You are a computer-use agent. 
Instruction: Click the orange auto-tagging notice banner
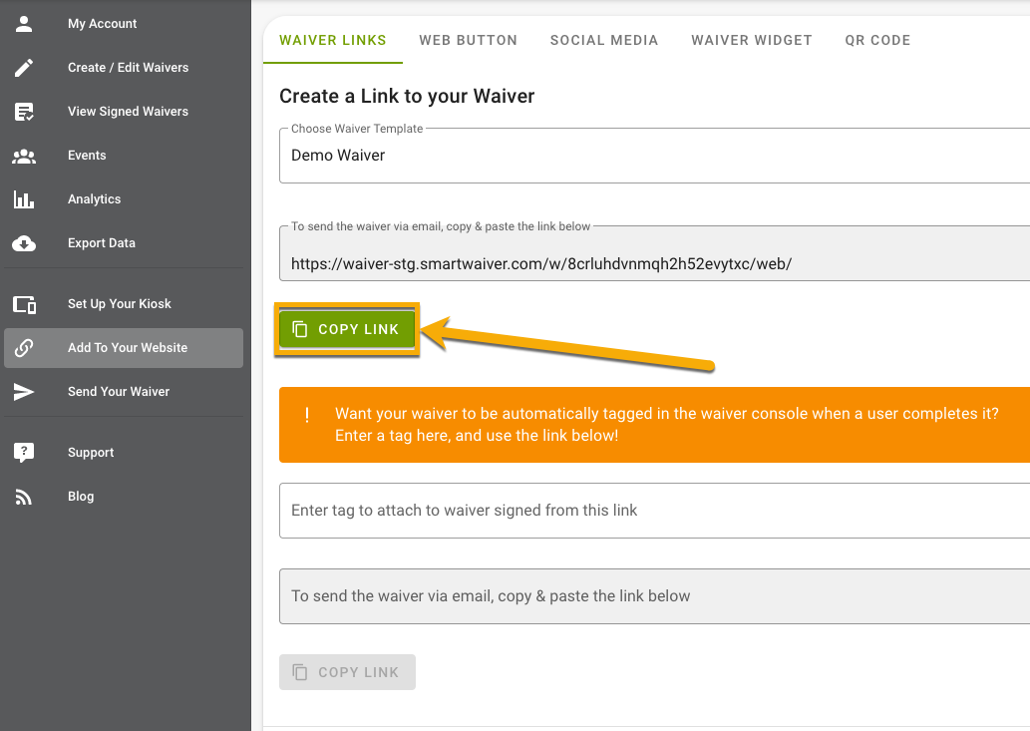654,425
